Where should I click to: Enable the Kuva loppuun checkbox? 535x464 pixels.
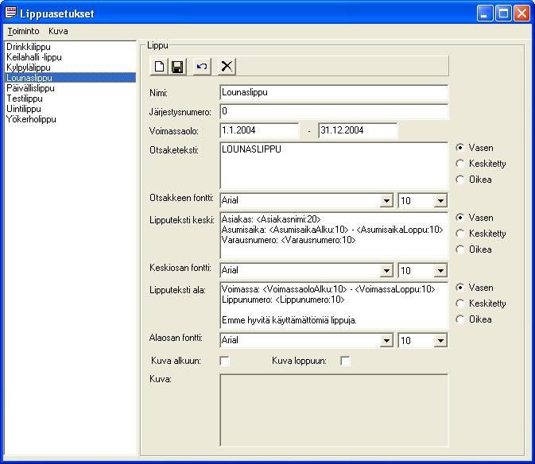pyautogui.click(x=345, y=361)
